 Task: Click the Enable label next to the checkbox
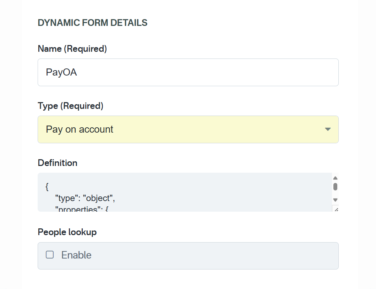[76, 255]
